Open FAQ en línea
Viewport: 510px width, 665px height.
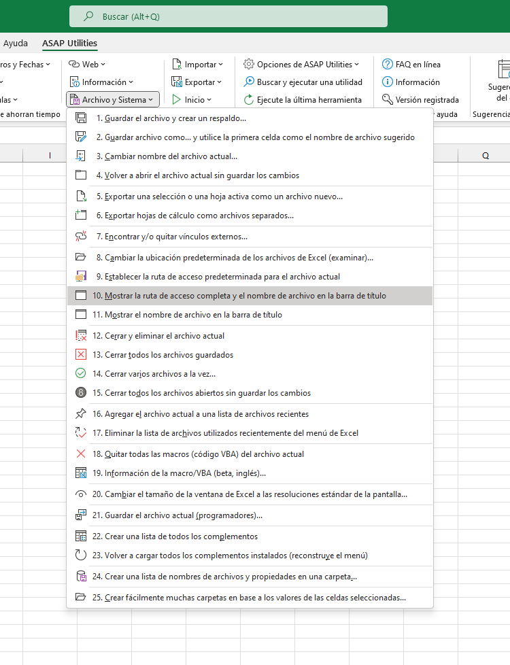(x=411, y=65)
